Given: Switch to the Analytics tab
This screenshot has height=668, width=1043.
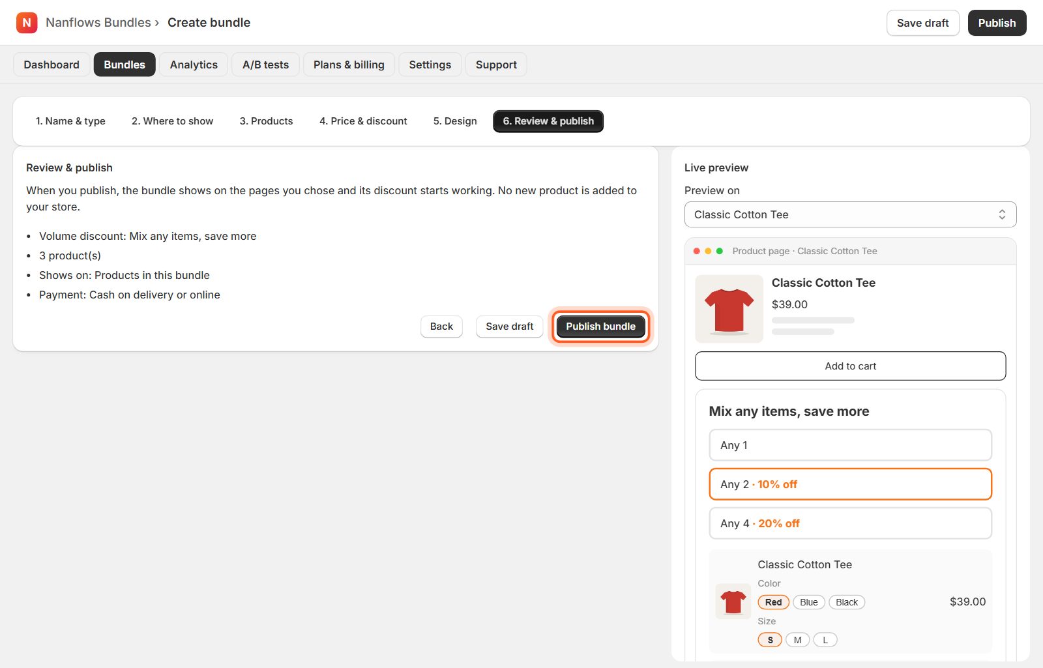Looking at the screenshot, I should point(194,65).
